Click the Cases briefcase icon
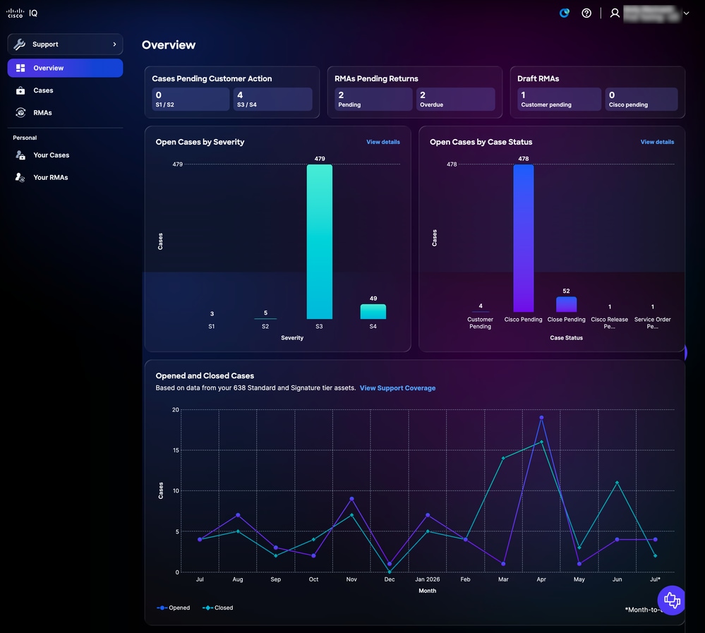Screen dimensions: 705x633 click(x=20, y=90)
